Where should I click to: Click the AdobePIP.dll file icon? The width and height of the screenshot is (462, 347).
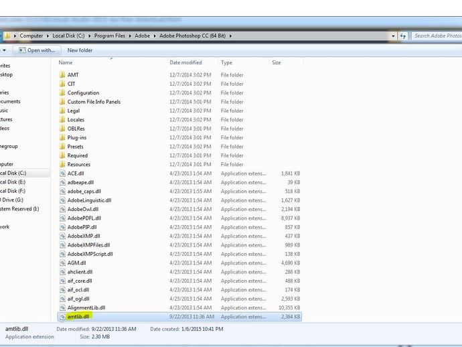click(62, 227)
